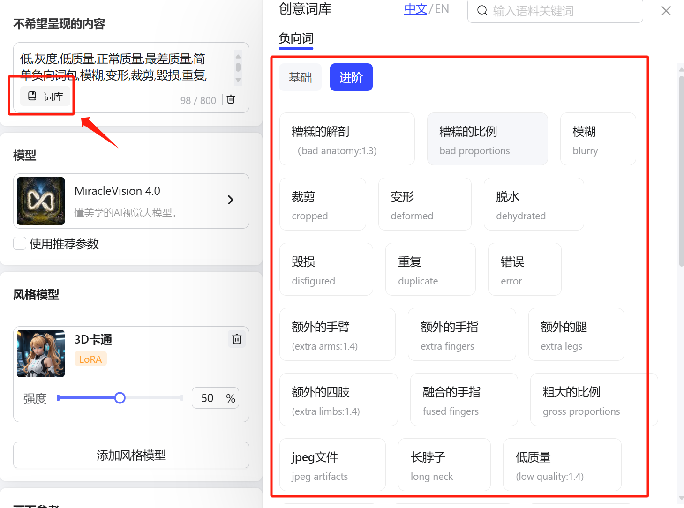Switch the word library language to EN
This screenshot has height=508, width=684.
point(441,8)
